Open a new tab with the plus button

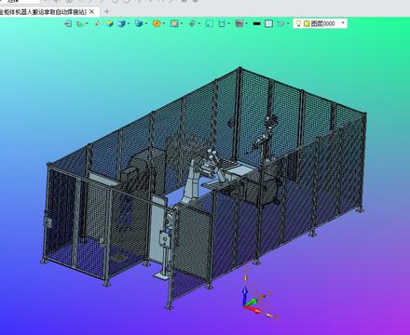coord(106,12)
